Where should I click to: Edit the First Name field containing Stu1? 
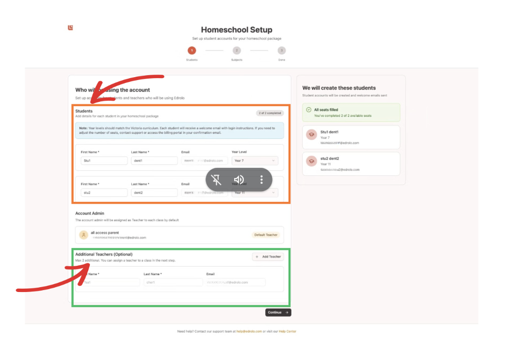click(104, 161)
